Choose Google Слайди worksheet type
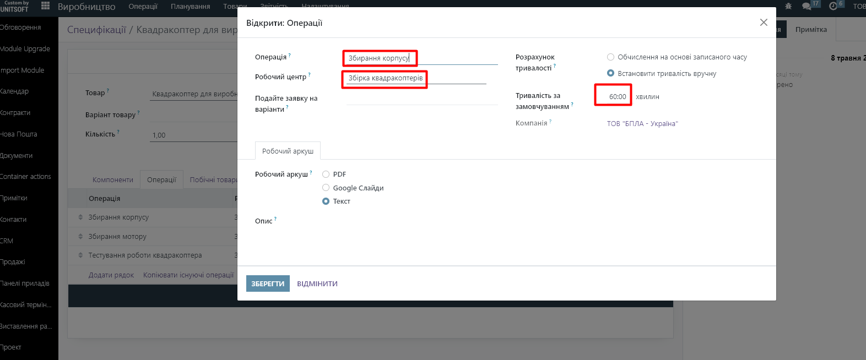866x360 pixels. click(x=326, y=188)
